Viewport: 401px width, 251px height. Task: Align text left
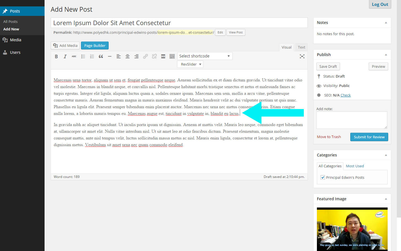coord(119,56)
